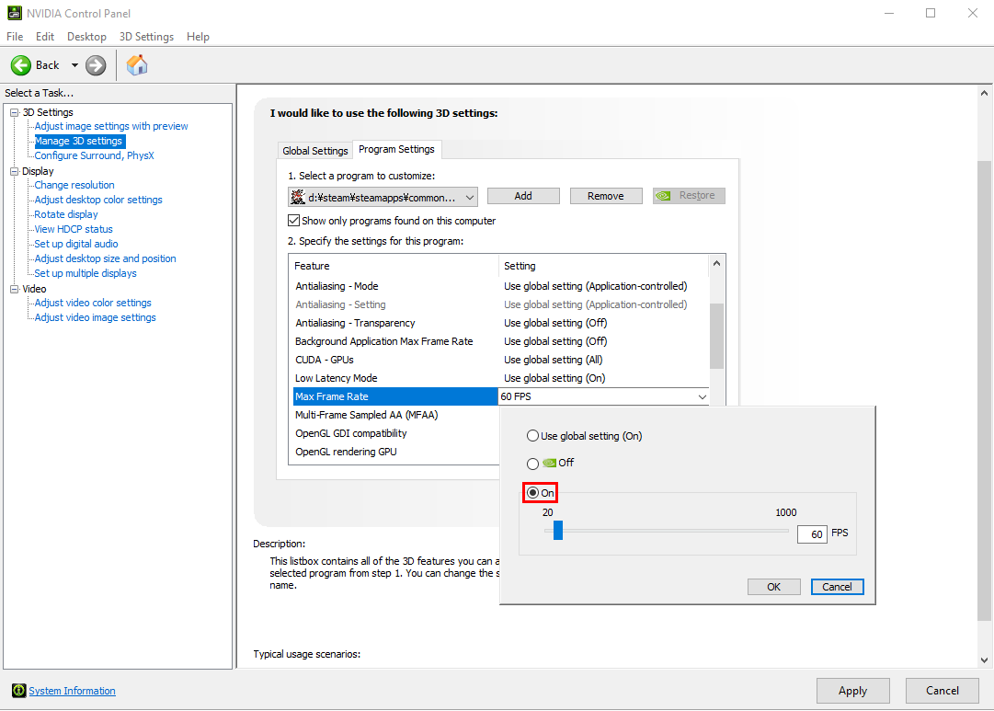The height and width of the screenshot is (711, 994).
Task: Open the File menu
Action: (x=15, y=37)
